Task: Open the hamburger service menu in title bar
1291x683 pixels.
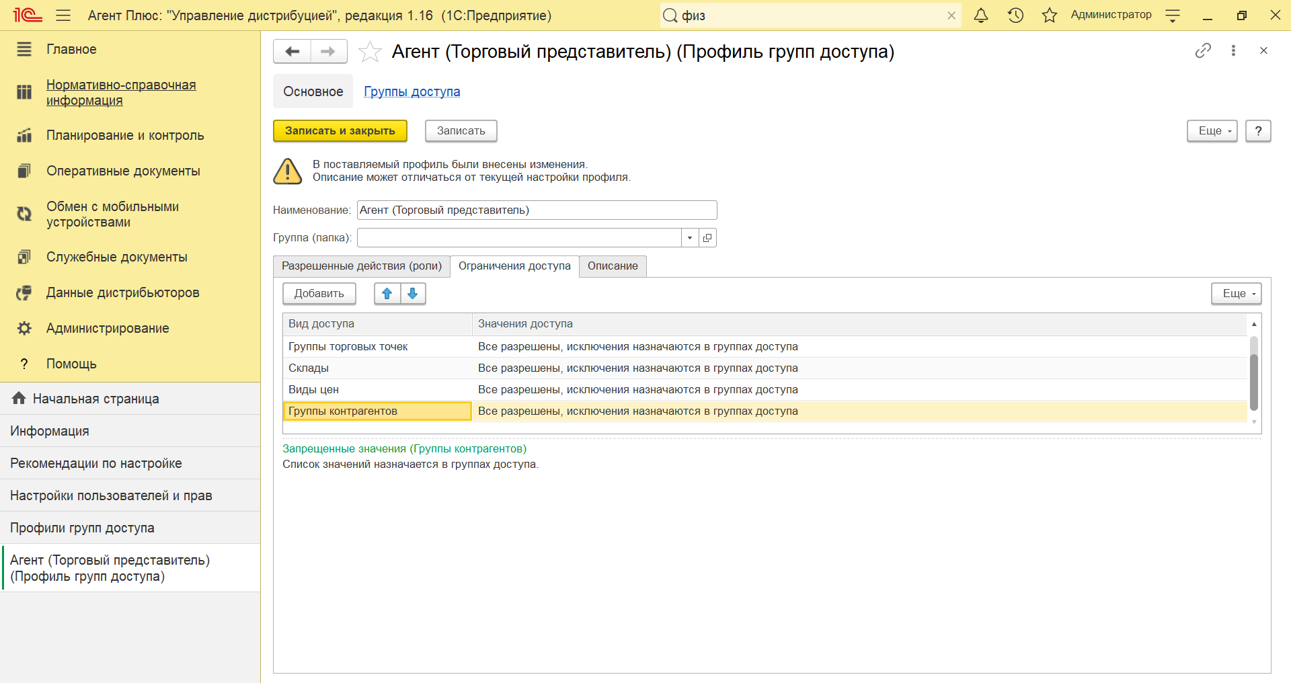Action: click(63, 15)
